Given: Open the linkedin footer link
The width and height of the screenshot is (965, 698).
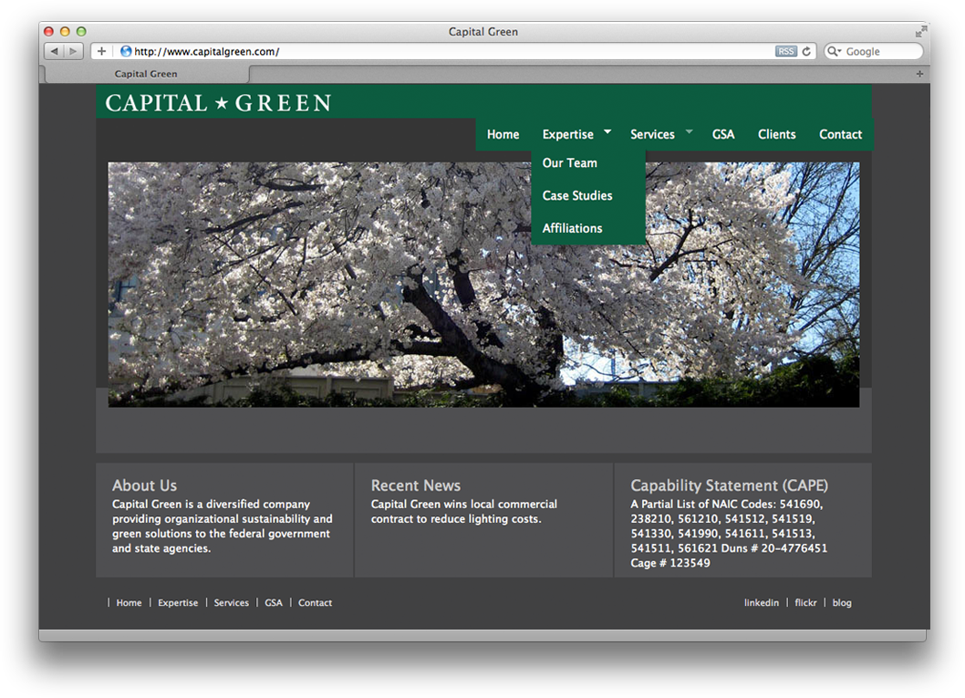Looking at the screenshot, I should (762, 602).
